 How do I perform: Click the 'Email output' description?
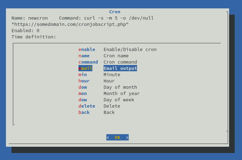(x=120, y=68)
